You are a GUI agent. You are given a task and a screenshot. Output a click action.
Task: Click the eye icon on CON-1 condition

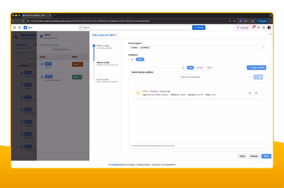coord(250,93)
